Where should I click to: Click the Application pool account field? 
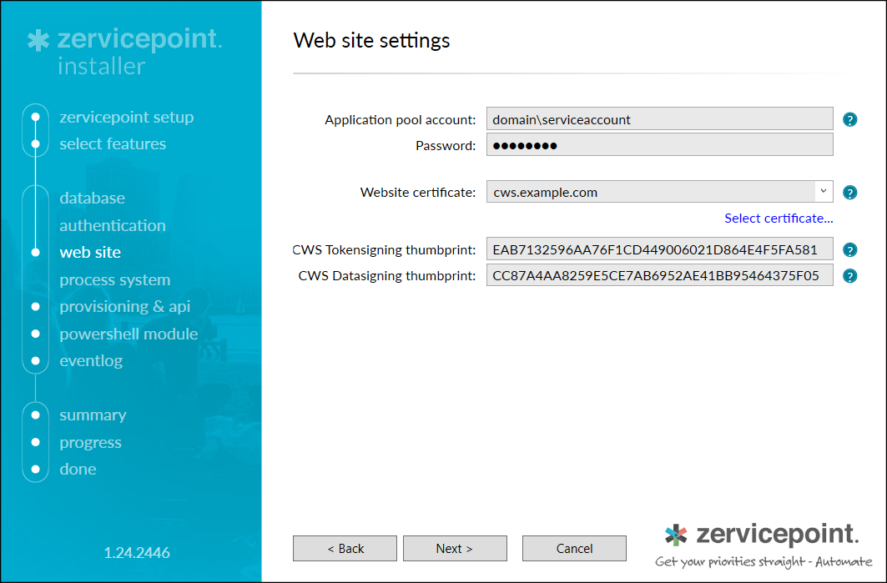[659, 118]
